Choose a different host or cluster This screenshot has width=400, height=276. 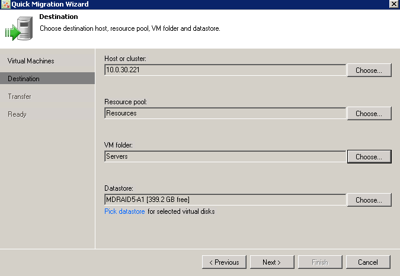click(x=369, y=70)
